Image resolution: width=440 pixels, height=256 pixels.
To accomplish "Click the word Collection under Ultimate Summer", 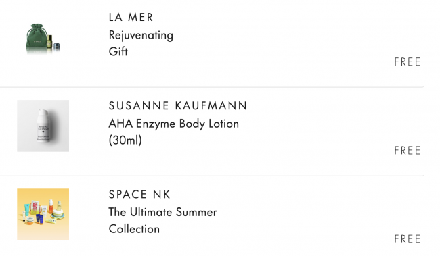I will coord(134,229).
